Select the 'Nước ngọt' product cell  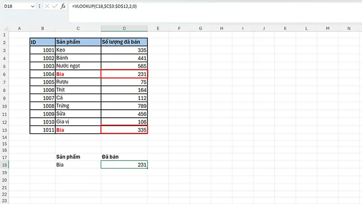pos(78,66)
